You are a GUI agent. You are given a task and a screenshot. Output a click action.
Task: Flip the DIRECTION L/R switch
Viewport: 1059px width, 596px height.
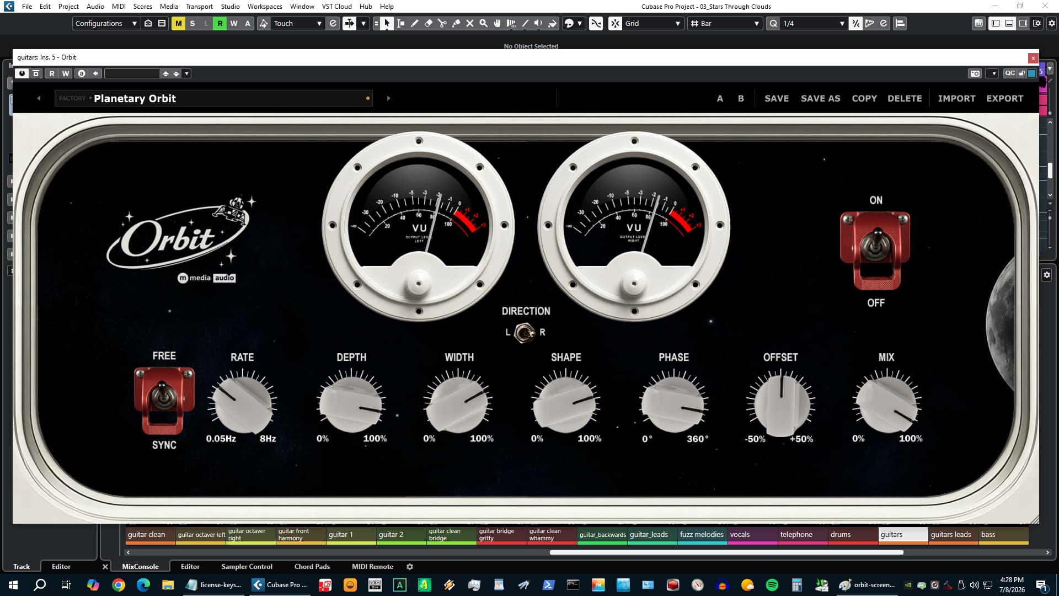[x=525, y=333]
